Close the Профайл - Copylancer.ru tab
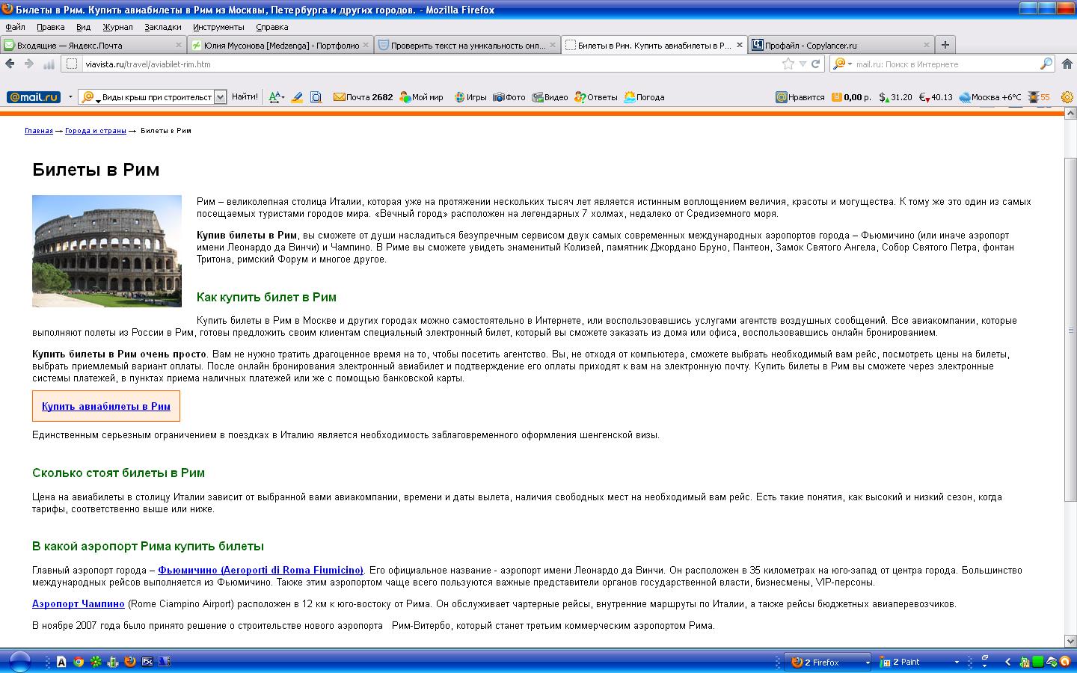Viewport: 1077px width, 673px height. tap(927, 45)
